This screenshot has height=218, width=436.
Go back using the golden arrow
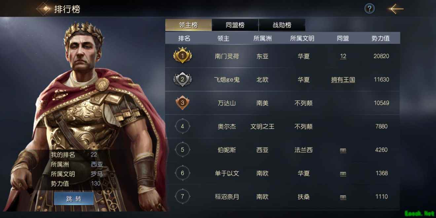[396, 9]
